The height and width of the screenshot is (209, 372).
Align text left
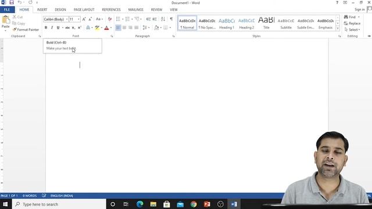pyautogui.click(x=118, y=28)
